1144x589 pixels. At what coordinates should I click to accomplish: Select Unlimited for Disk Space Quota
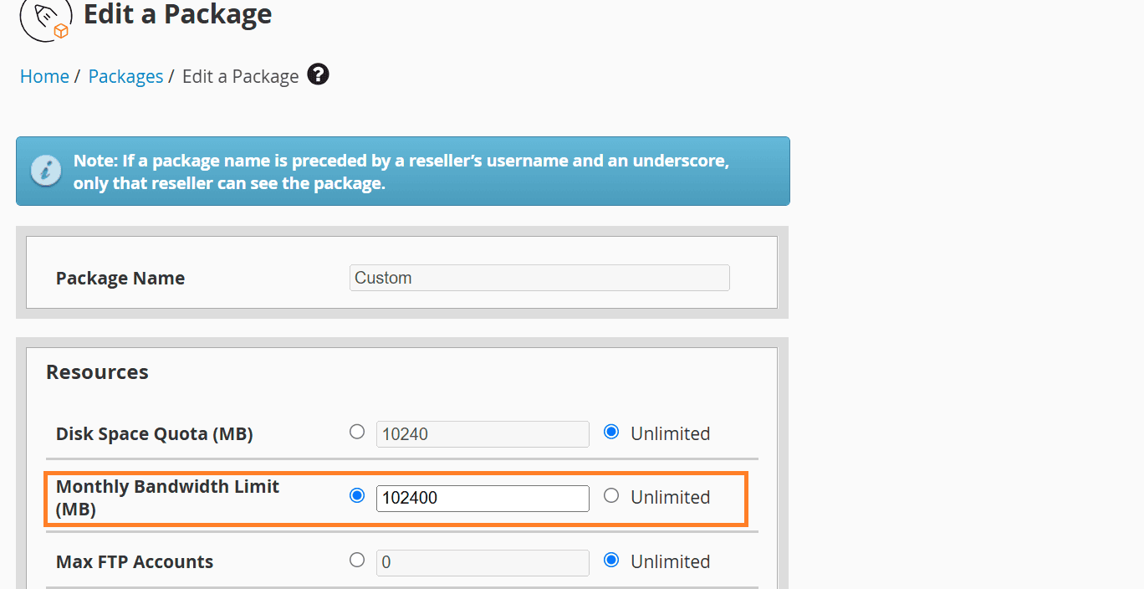coord(611,432)
